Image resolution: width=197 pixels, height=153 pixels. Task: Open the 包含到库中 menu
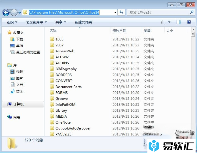click(37, 22)
